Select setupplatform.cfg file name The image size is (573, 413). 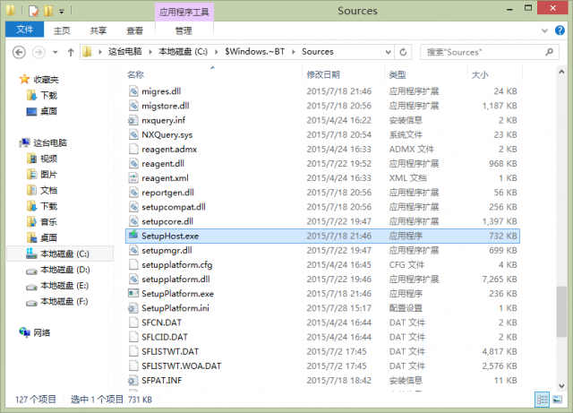(177, 264)
